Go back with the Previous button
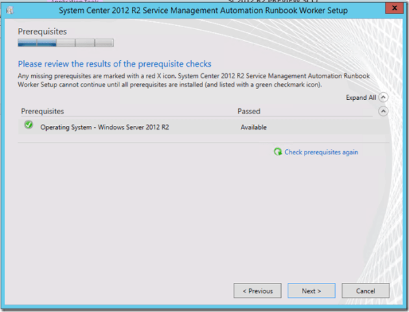The image size is (409, 312). pyautogui.click(x=257, y=291)
